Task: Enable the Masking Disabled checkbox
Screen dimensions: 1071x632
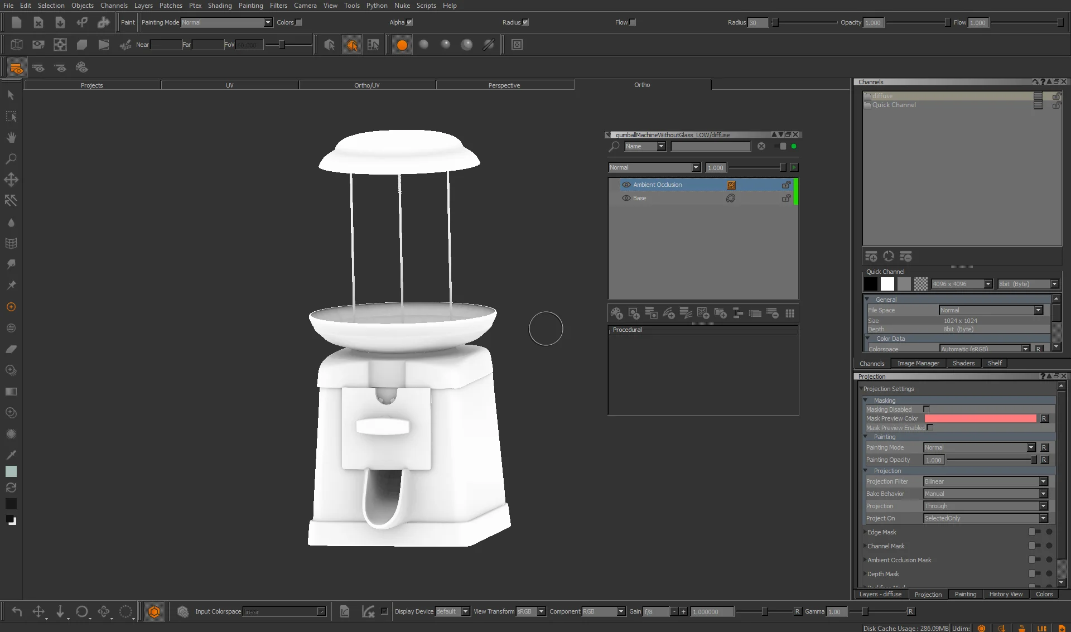Action: [x=927, y=409]
